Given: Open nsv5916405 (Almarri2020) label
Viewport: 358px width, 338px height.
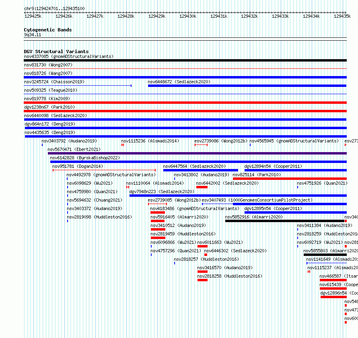Looking at the screenshot, I should point(179,217).
